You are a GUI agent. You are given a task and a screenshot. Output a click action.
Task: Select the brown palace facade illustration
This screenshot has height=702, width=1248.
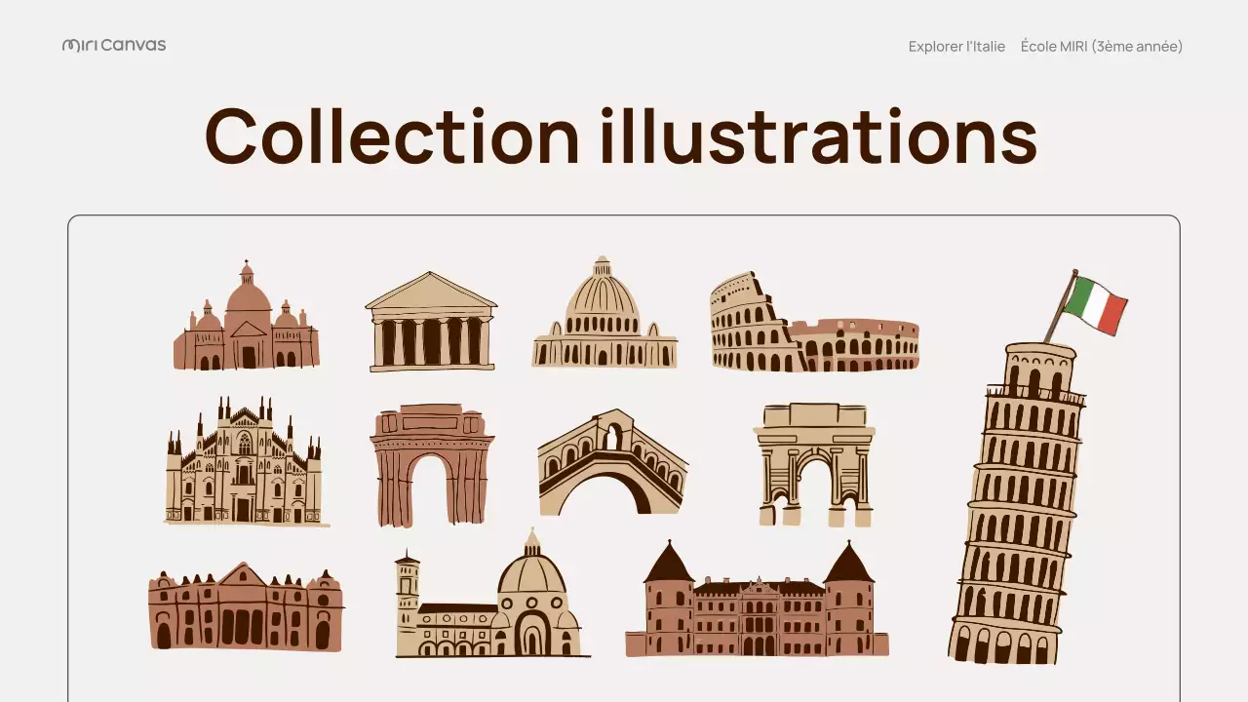coord(246,607)
